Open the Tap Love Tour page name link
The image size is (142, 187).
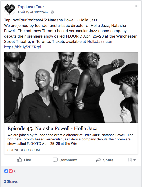click(x=31, y=7)
